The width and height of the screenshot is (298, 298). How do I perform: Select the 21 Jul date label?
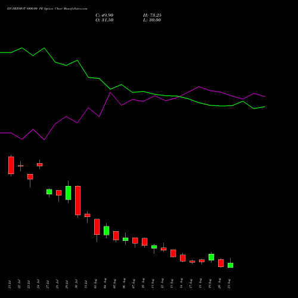10,284
